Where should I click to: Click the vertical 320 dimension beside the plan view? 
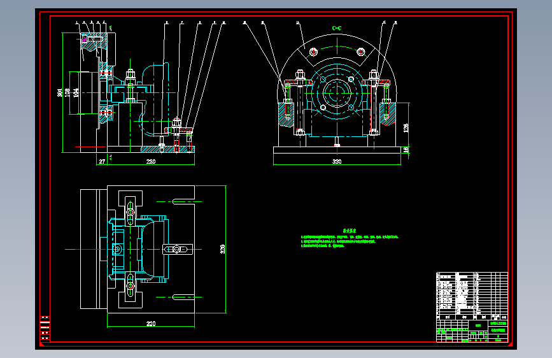point(222,249)
